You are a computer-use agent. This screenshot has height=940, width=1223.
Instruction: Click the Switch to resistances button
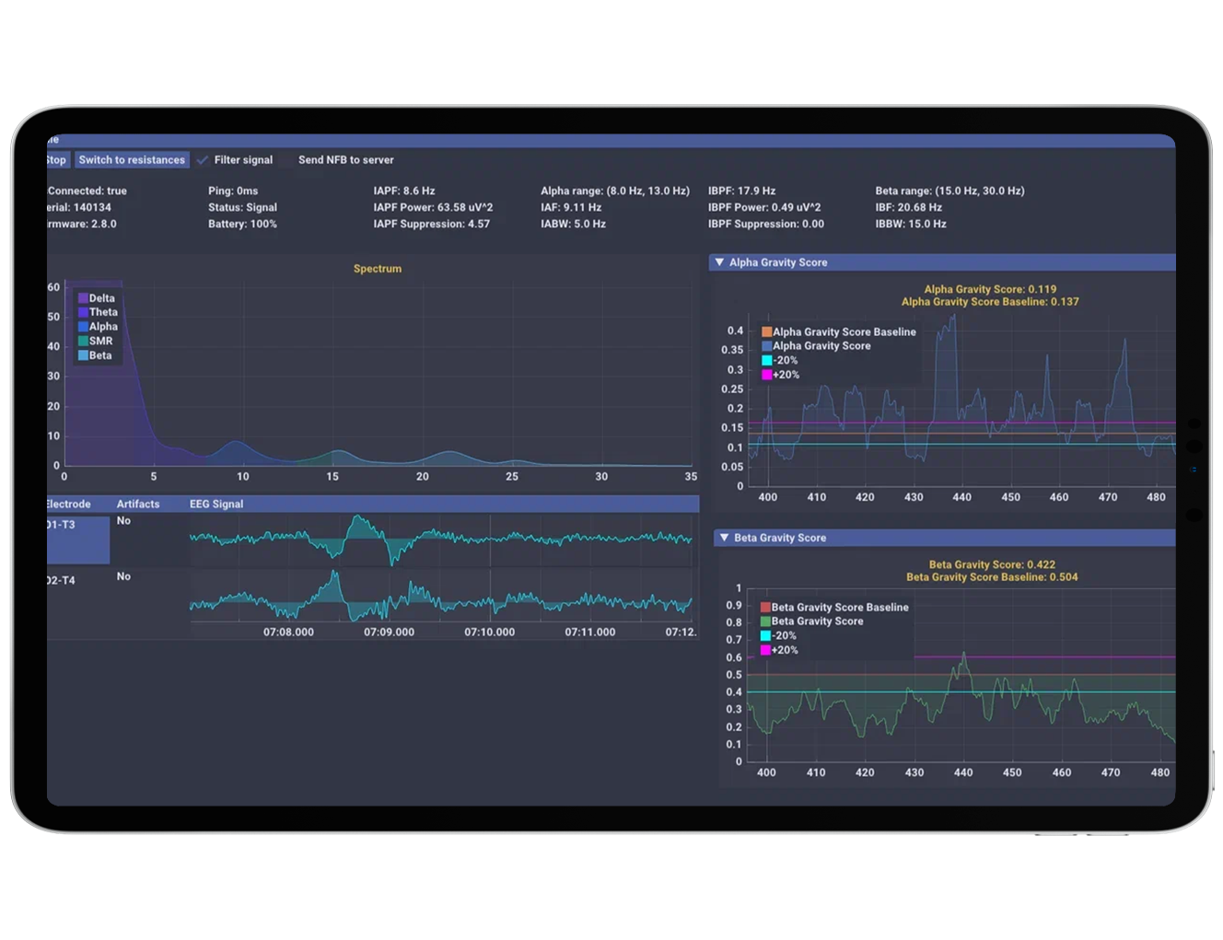[132, 160]
